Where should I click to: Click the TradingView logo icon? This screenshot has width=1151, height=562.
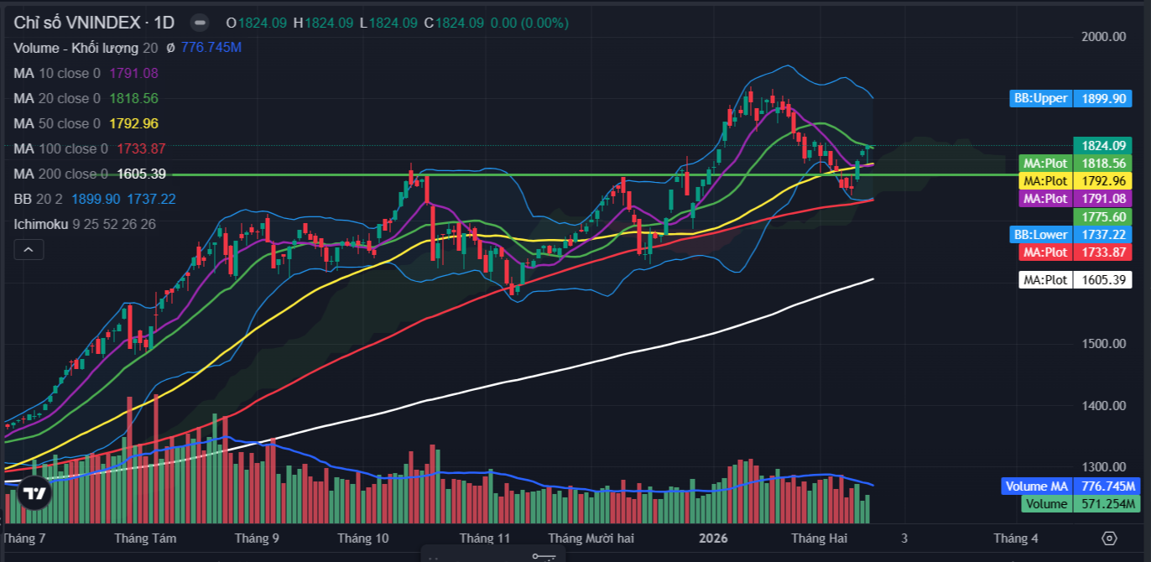(34, 494)
